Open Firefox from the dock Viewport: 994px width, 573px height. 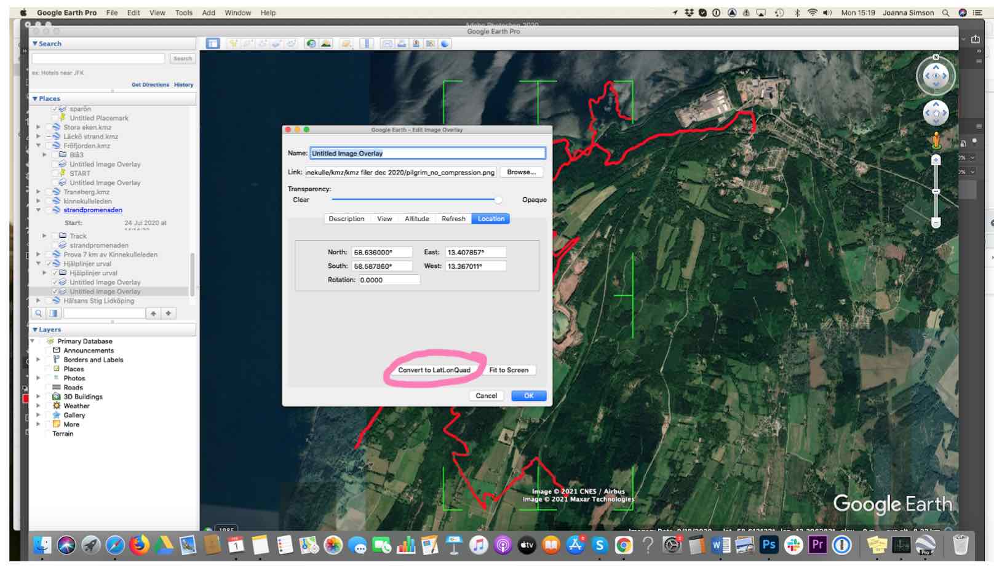(140, 545)
